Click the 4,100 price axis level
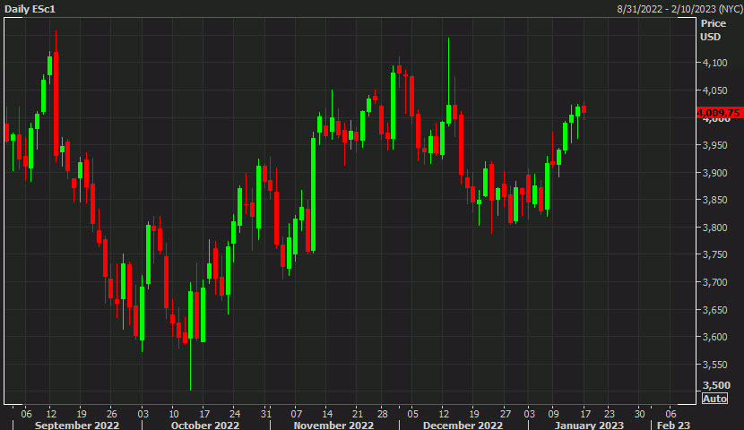Screen dimensions: 744x430 coord(714,63)
